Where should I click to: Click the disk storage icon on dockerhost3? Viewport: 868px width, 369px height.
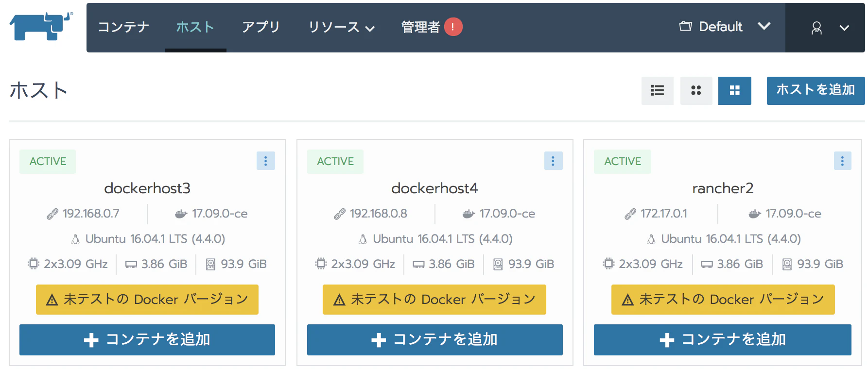click(x=210, y=264)
